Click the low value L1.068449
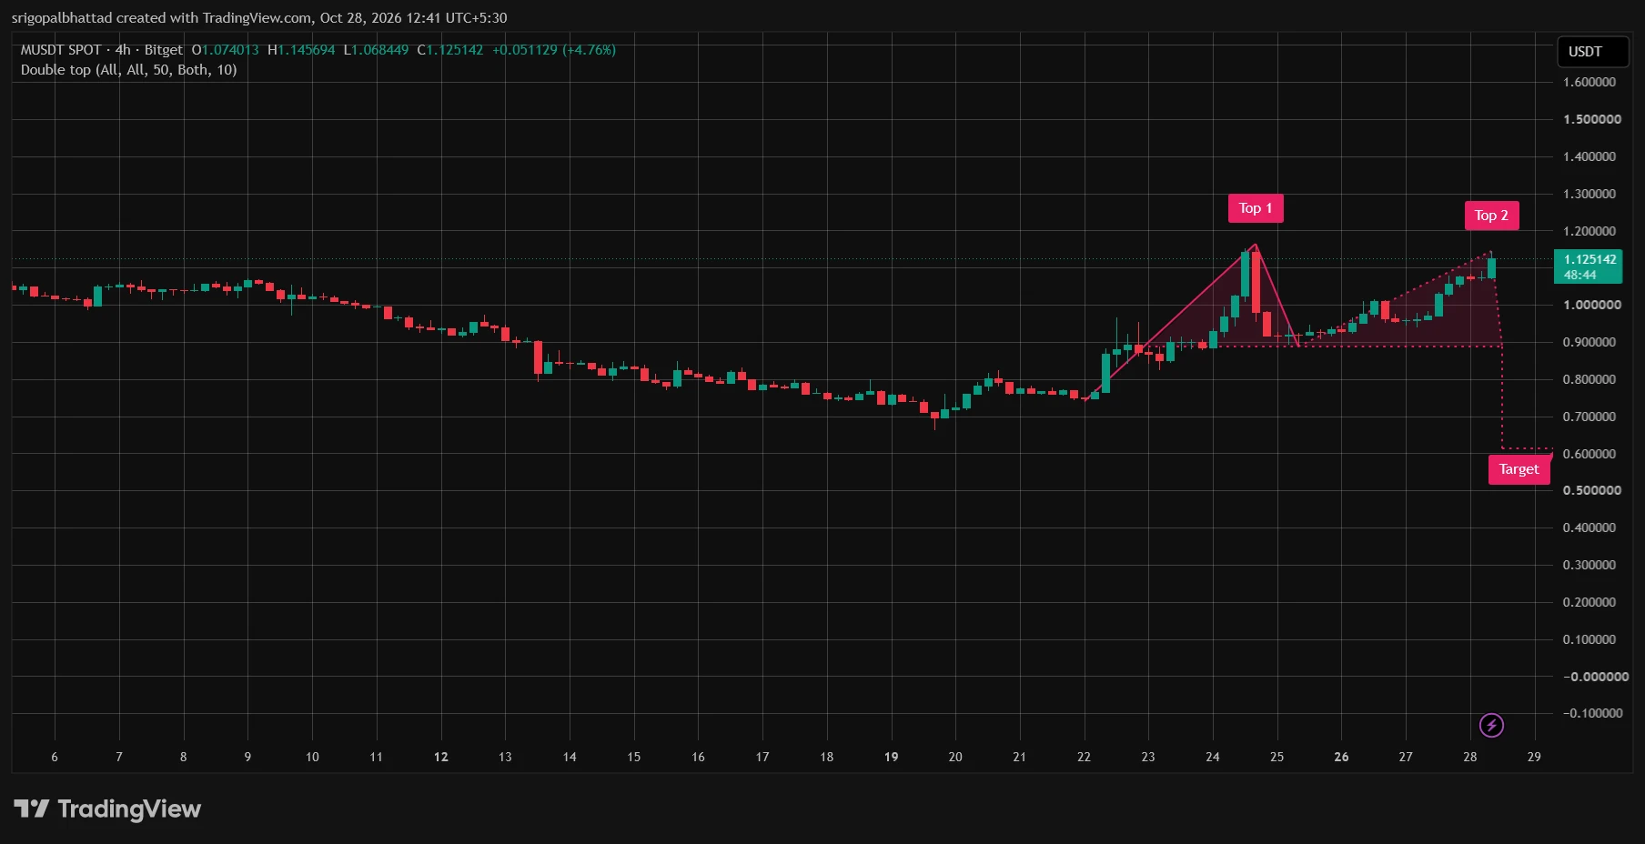 [376, 50]
